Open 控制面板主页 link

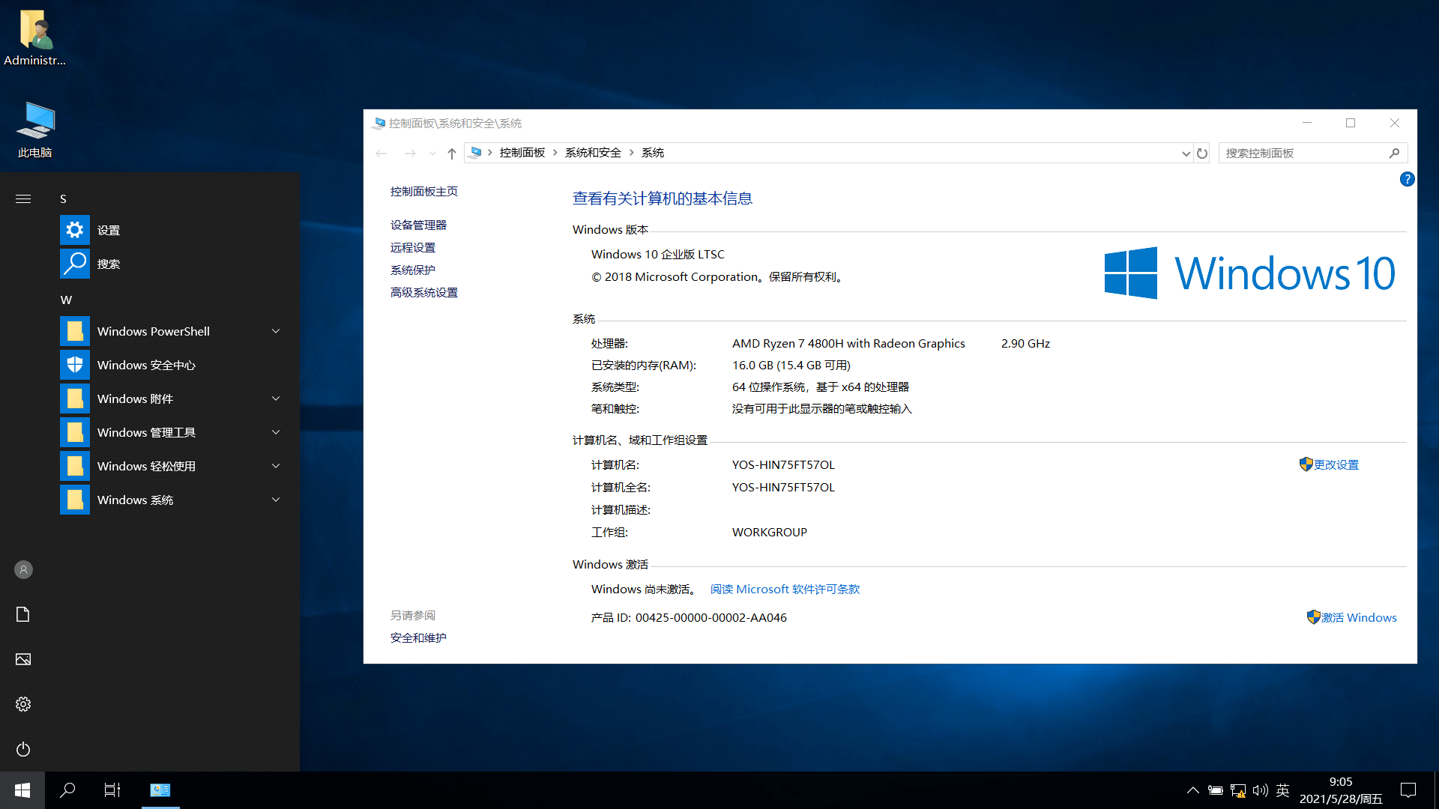[424, 192]
